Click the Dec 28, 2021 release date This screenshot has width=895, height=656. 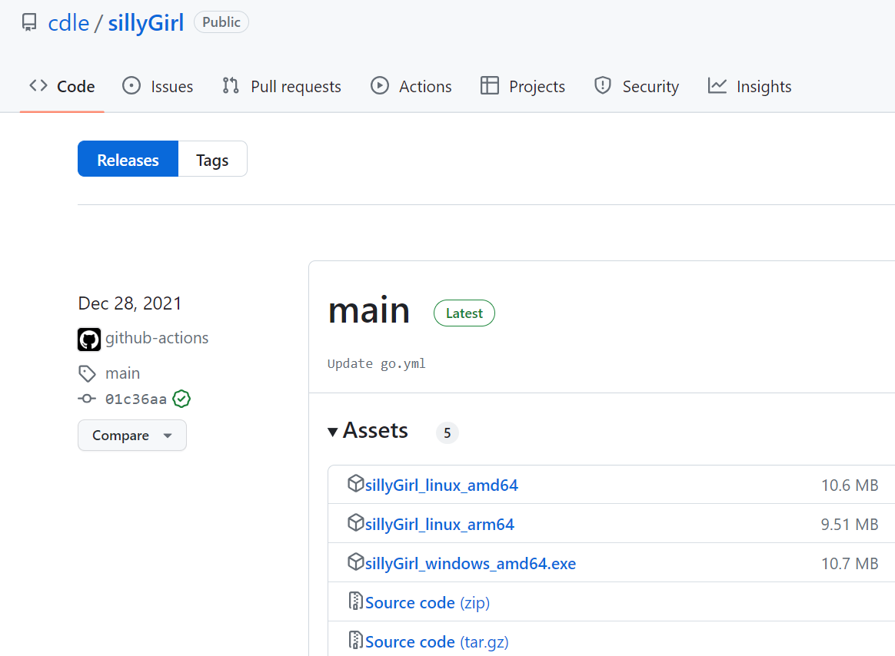pyautogui.click(x=130, y=303)
